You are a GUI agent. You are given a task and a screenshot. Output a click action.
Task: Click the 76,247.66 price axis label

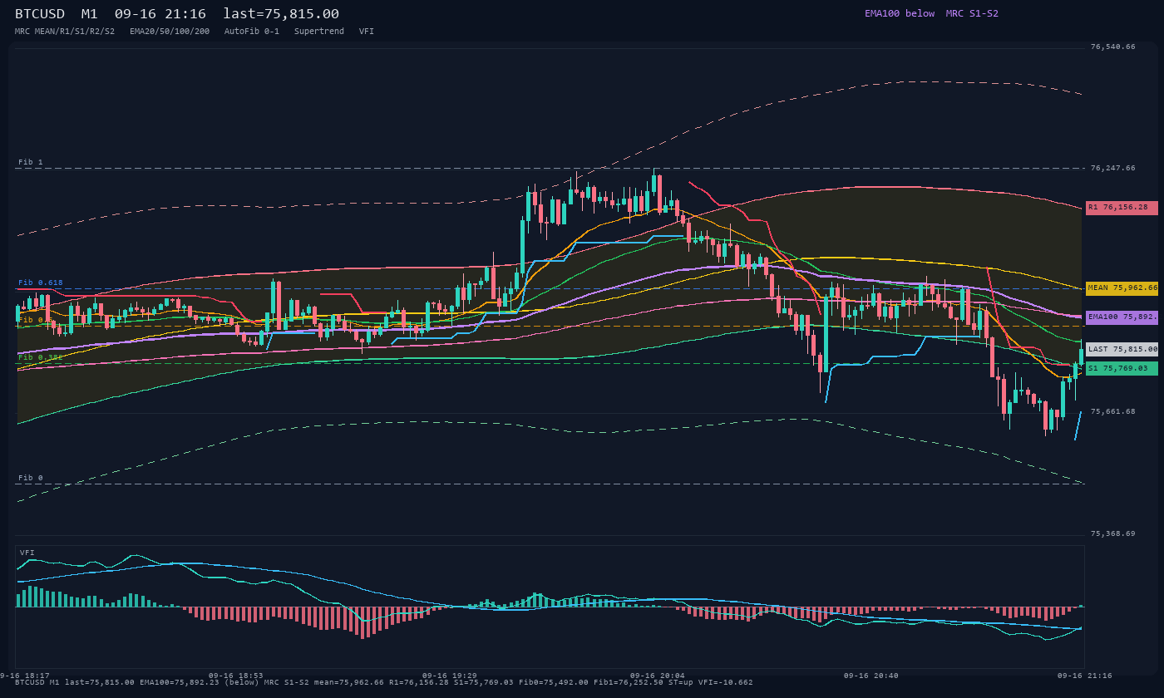pos(1112,168)
